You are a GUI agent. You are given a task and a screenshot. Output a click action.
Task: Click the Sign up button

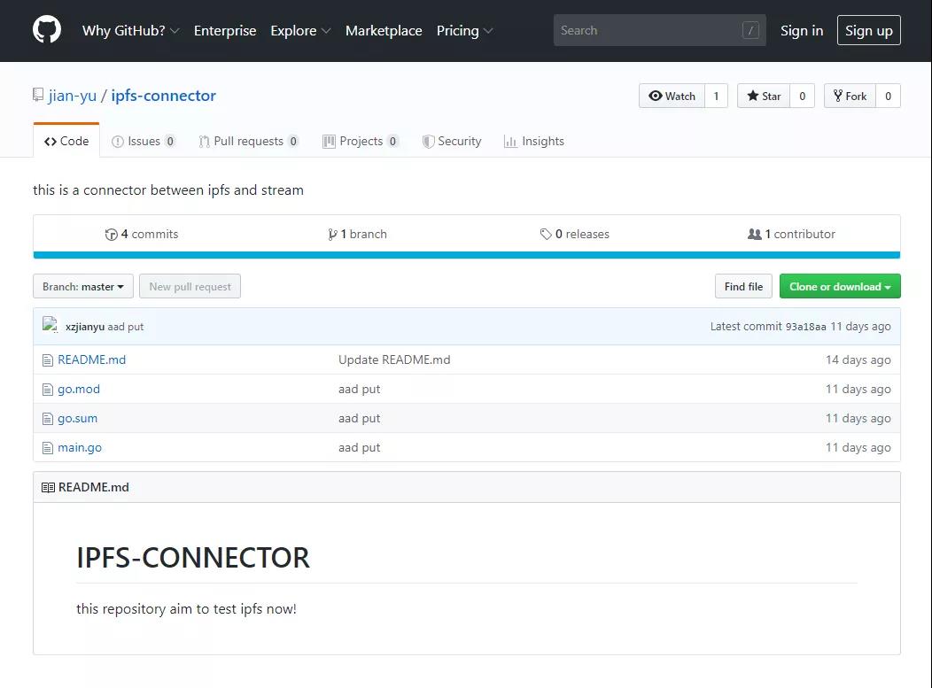(x=868, y=30)
